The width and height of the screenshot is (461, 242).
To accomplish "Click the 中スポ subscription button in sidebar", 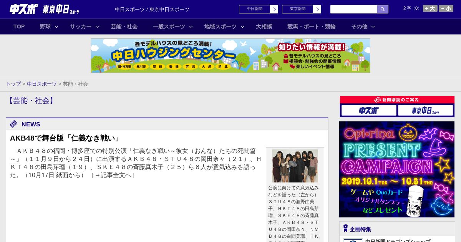I will 369,111.
